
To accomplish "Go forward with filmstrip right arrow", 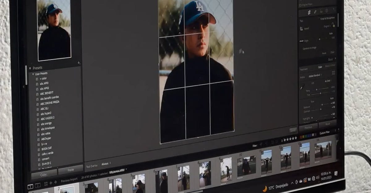I will [56, 182].
